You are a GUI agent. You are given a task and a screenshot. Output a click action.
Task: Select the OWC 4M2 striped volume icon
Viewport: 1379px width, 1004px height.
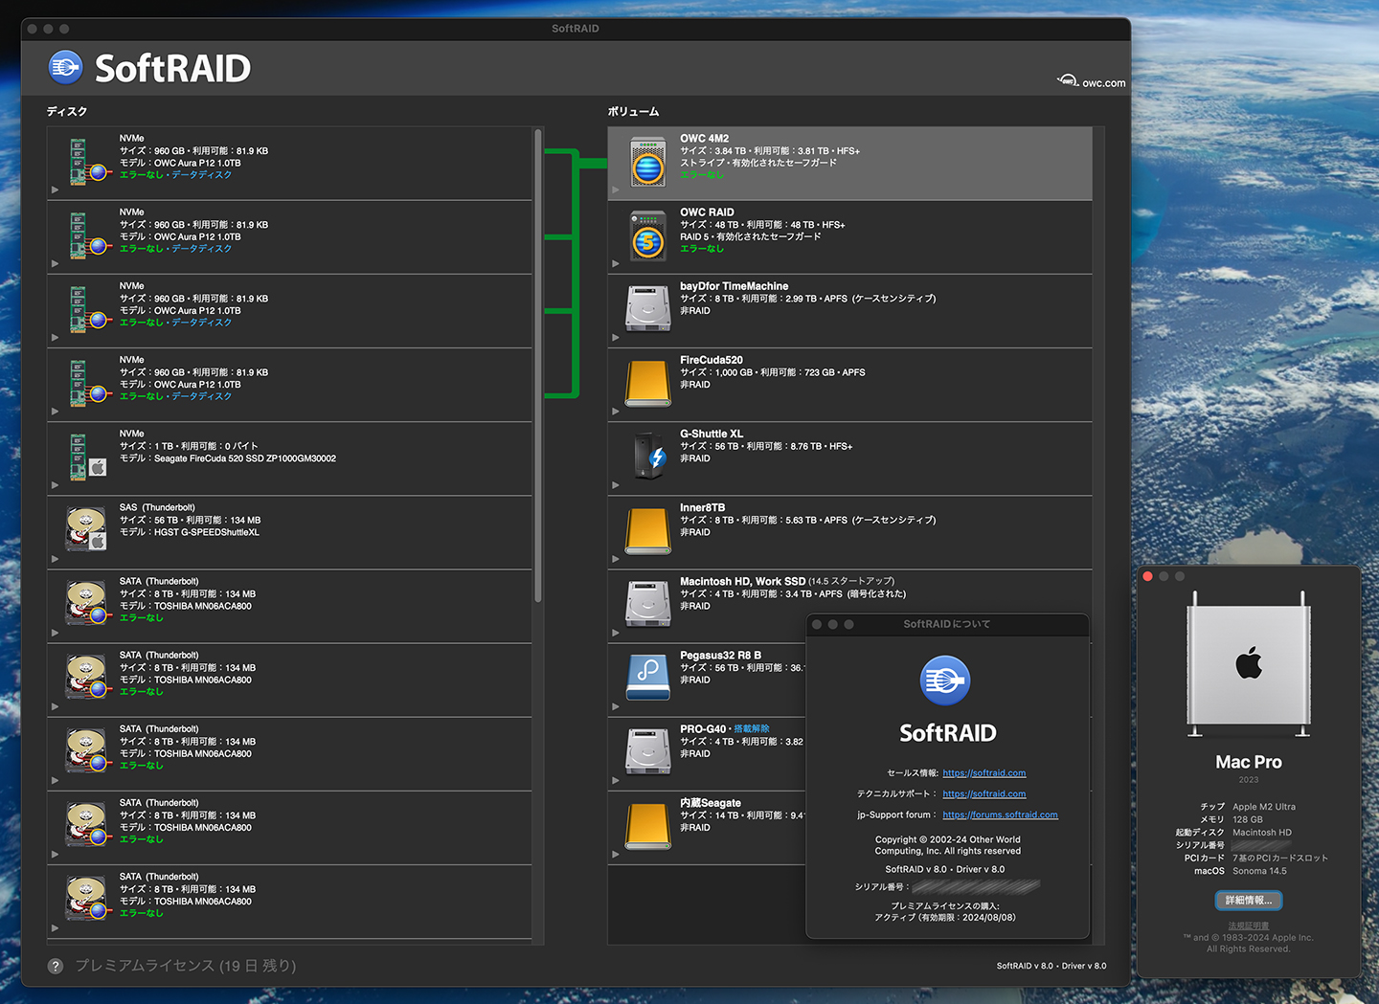(647, 161)
